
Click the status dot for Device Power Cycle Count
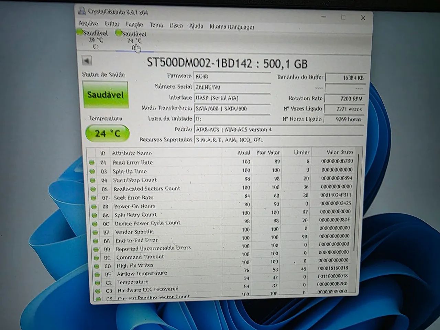click(95, 224)
